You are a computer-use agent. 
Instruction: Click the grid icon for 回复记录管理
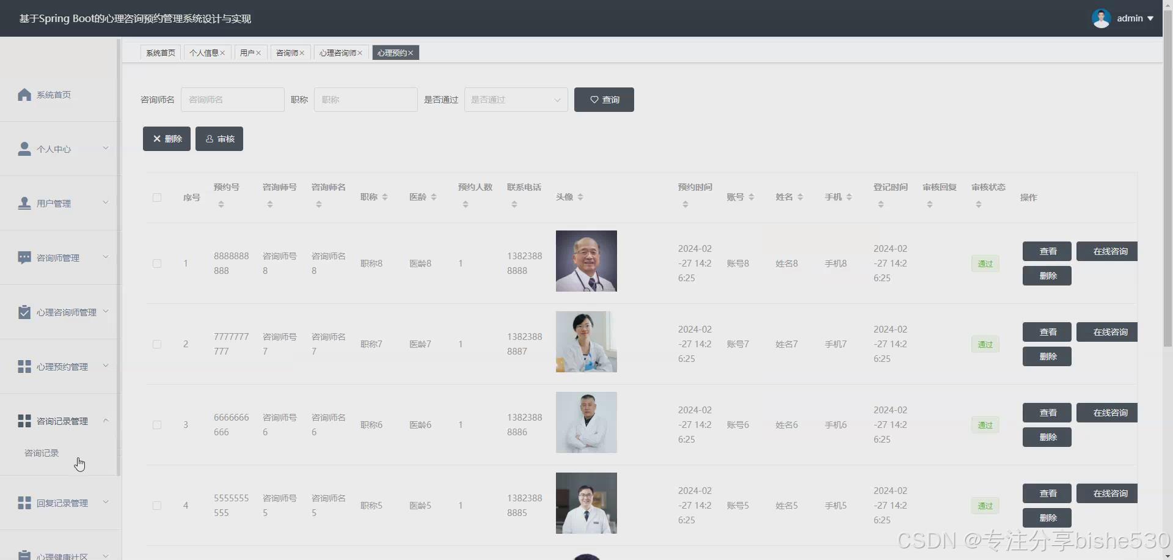pyautogui.click(x=24, y=503)
